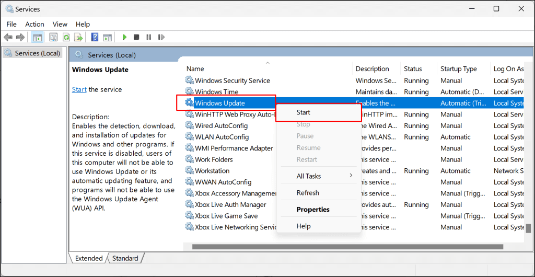Click the Back arrow in the toolbar
Viewport: 535px width, 277px height.
pyautogui.click(x=8, y=37)
